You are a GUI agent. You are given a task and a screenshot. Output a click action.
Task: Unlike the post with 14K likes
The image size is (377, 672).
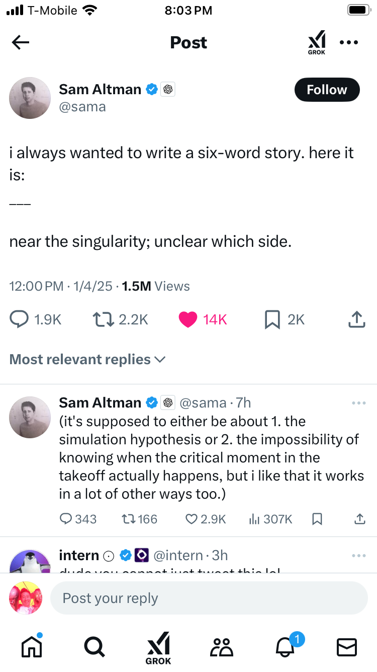(x=188, y=319)
